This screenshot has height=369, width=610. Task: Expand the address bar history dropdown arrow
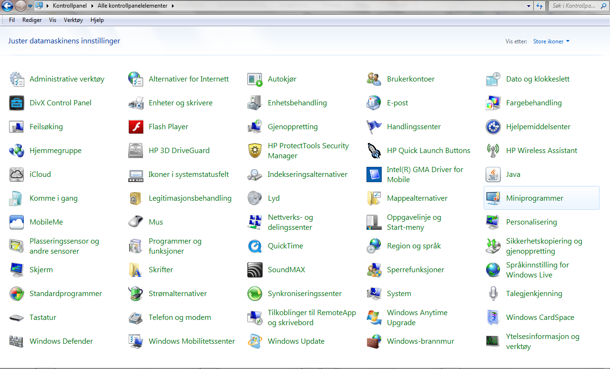[x=529, y=6]
